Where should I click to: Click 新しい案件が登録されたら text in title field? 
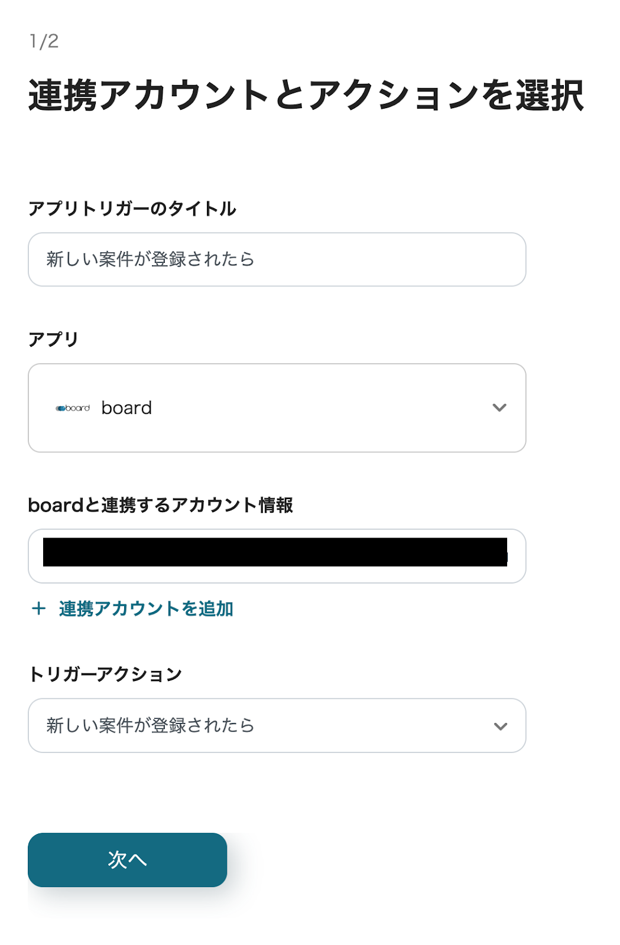click(150, 259)
